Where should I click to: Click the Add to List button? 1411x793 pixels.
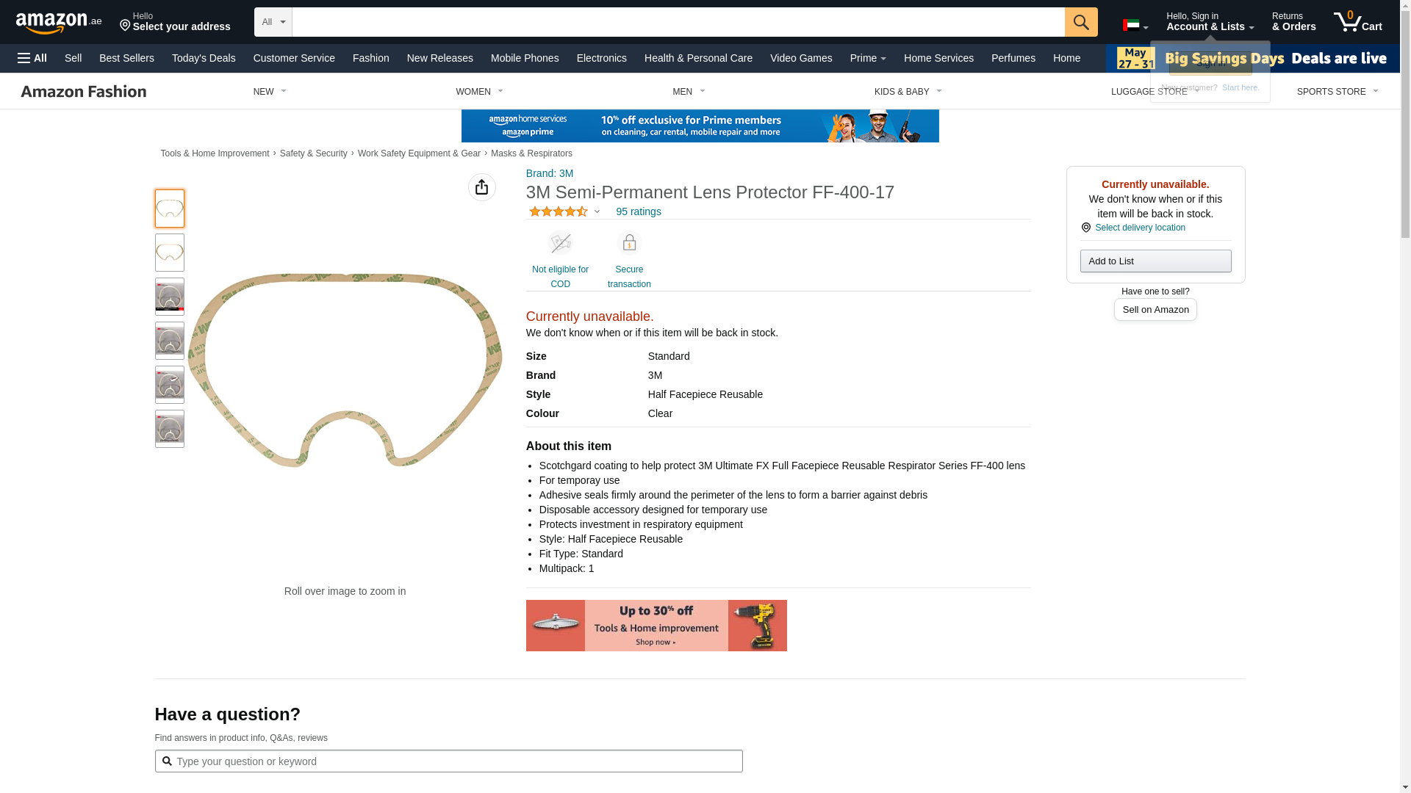[1155, 261]
